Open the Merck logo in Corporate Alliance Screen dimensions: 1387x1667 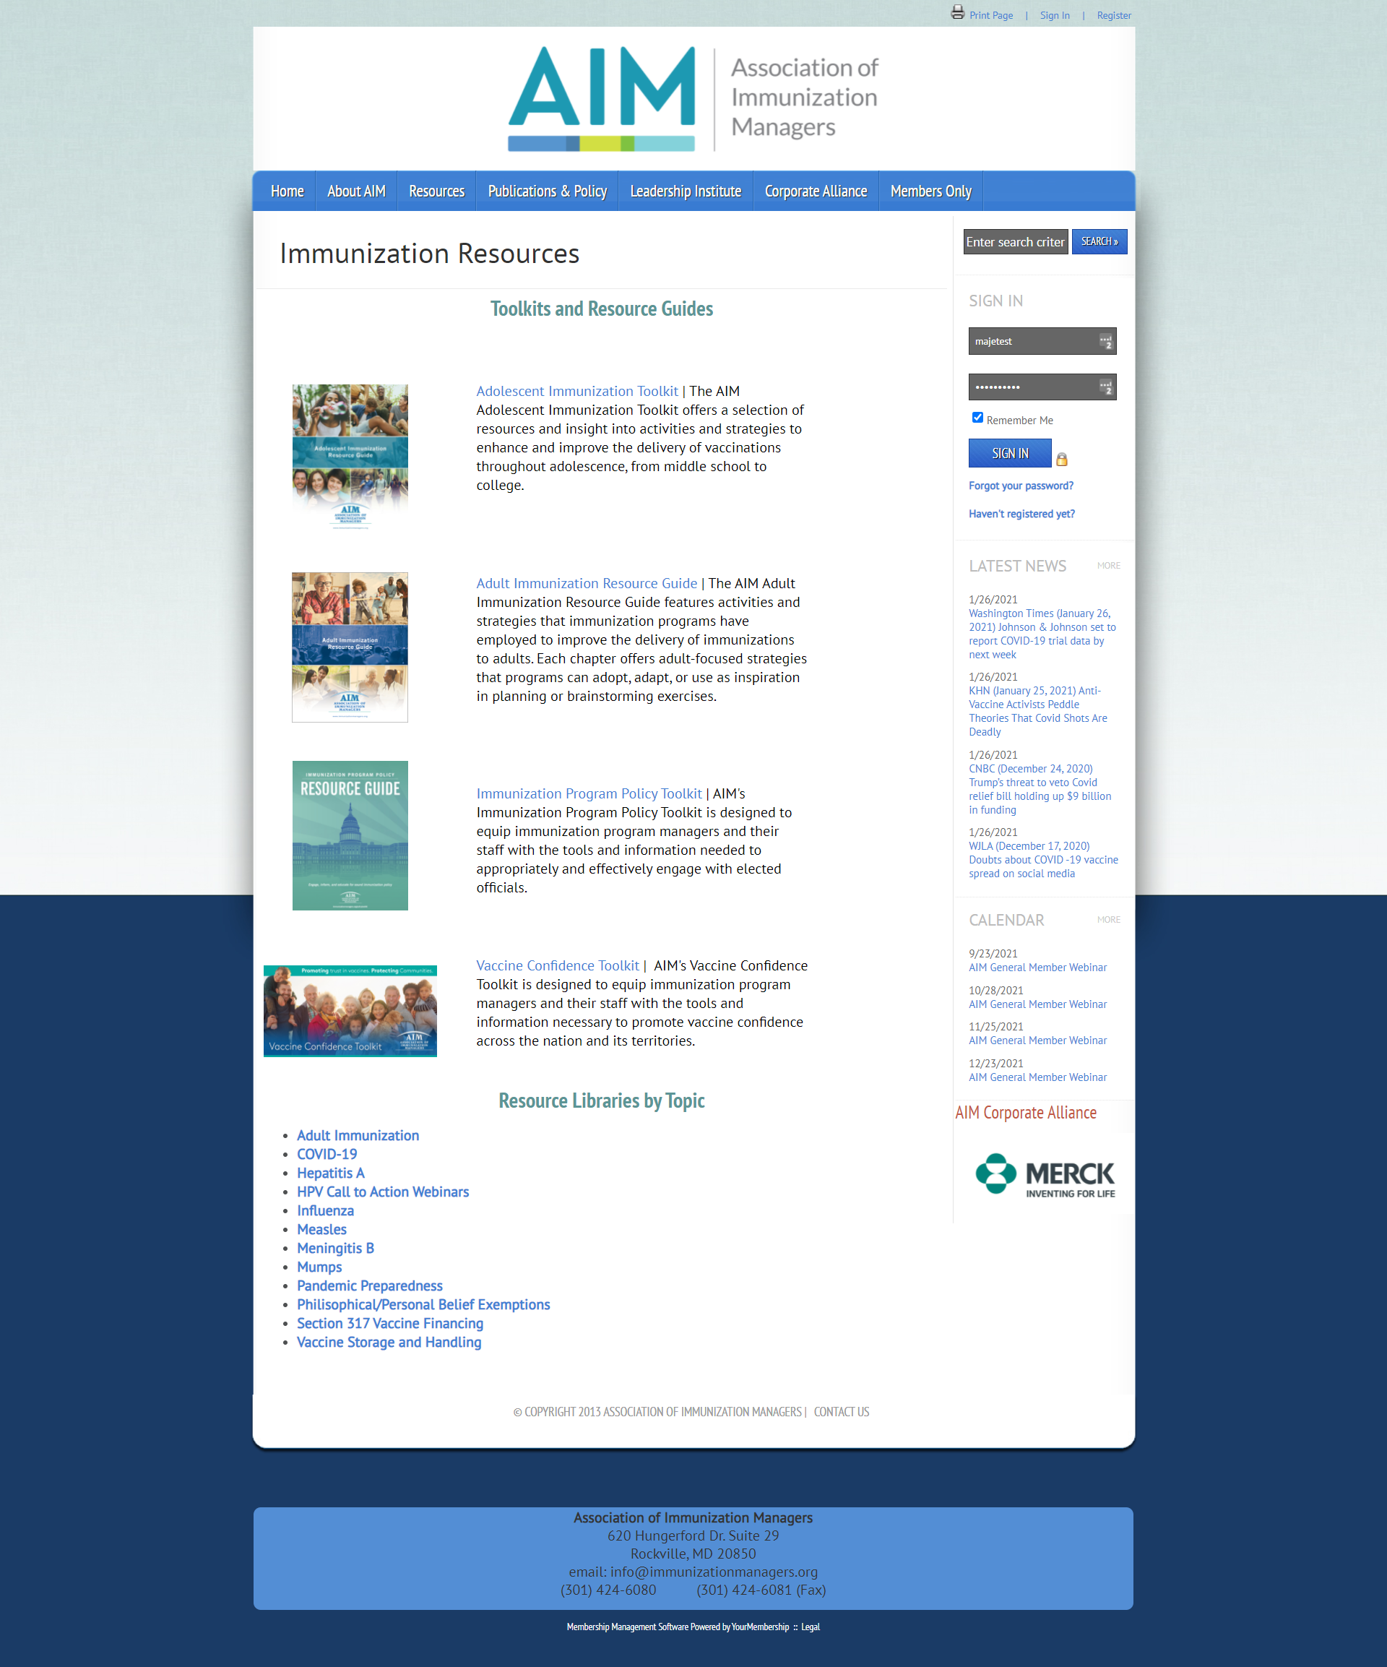(x=1045, y=1174)
